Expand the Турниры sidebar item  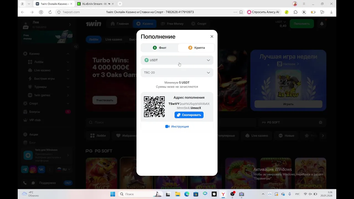pos(68,87)
